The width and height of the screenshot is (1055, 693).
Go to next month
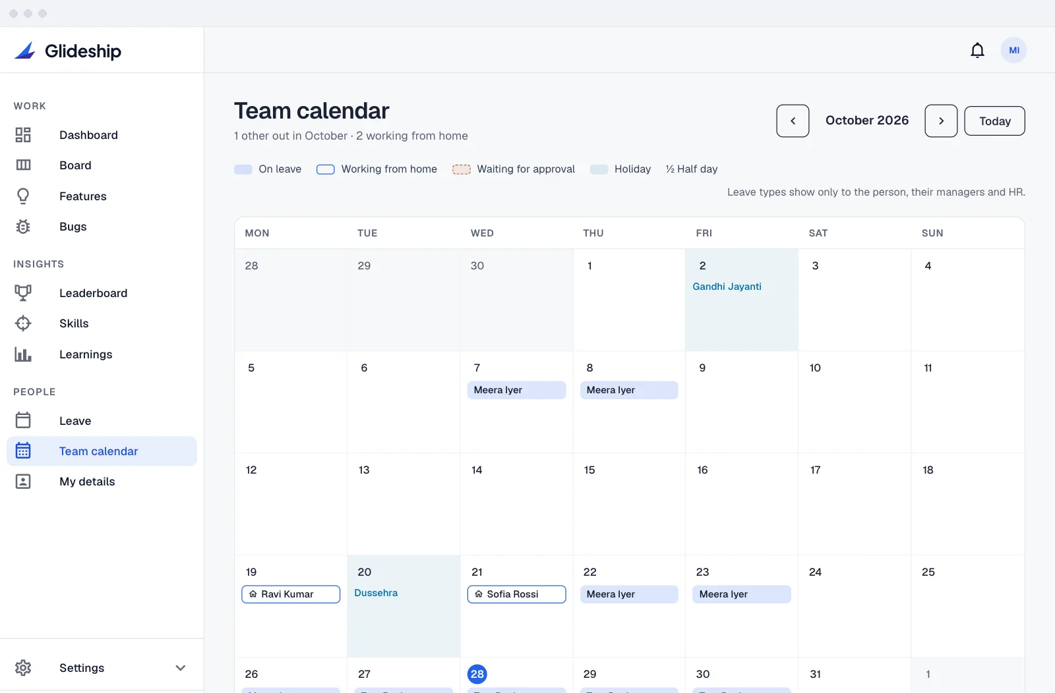tap(941, 121)
